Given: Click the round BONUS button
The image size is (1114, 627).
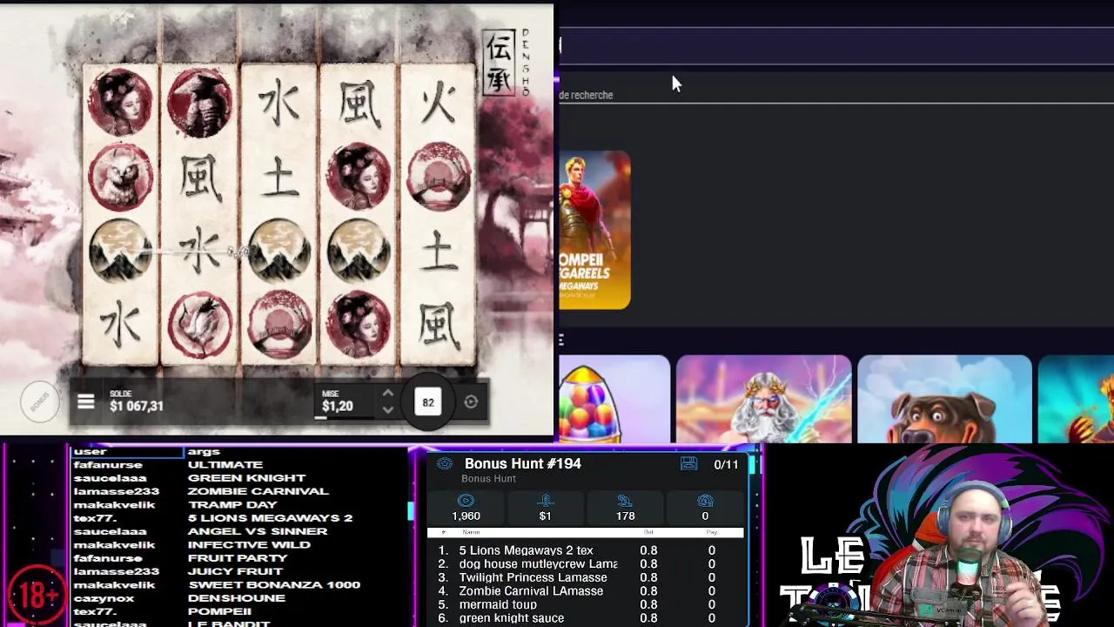Looking at the screenshot, I should (39, 401).
